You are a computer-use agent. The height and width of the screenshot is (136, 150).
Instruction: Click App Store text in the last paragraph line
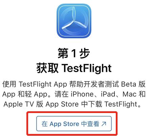[x=62, y=104]
